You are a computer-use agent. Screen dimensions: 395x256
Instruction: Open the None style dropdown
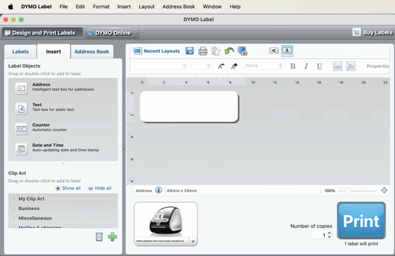(263, 66)
